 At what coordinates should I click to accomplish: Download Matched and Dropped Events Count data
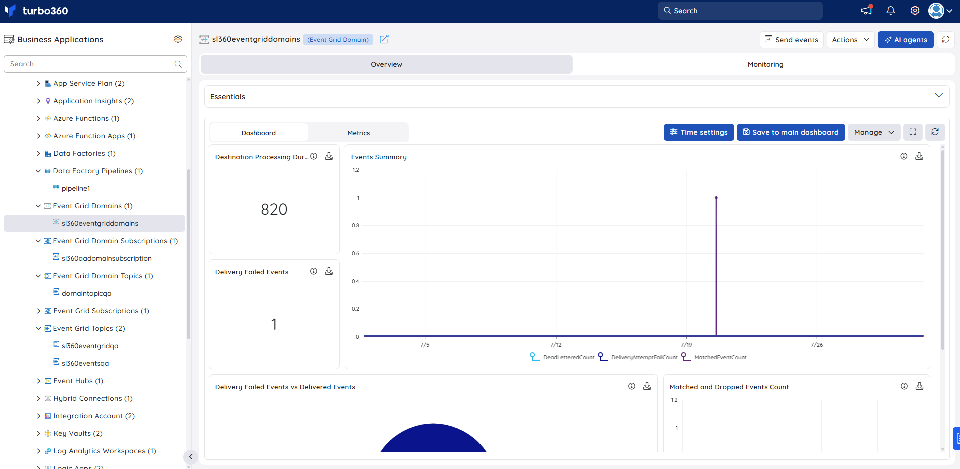pos(919,386)
